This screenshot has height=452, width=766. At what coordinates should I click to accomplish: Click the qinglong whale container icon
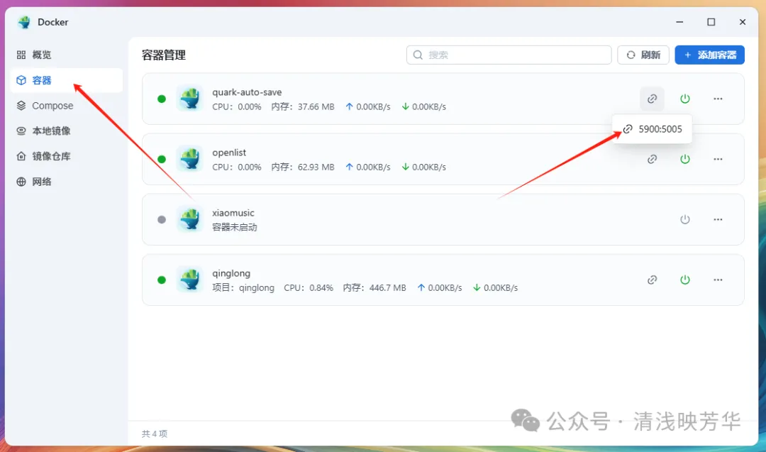pos(189,280)
